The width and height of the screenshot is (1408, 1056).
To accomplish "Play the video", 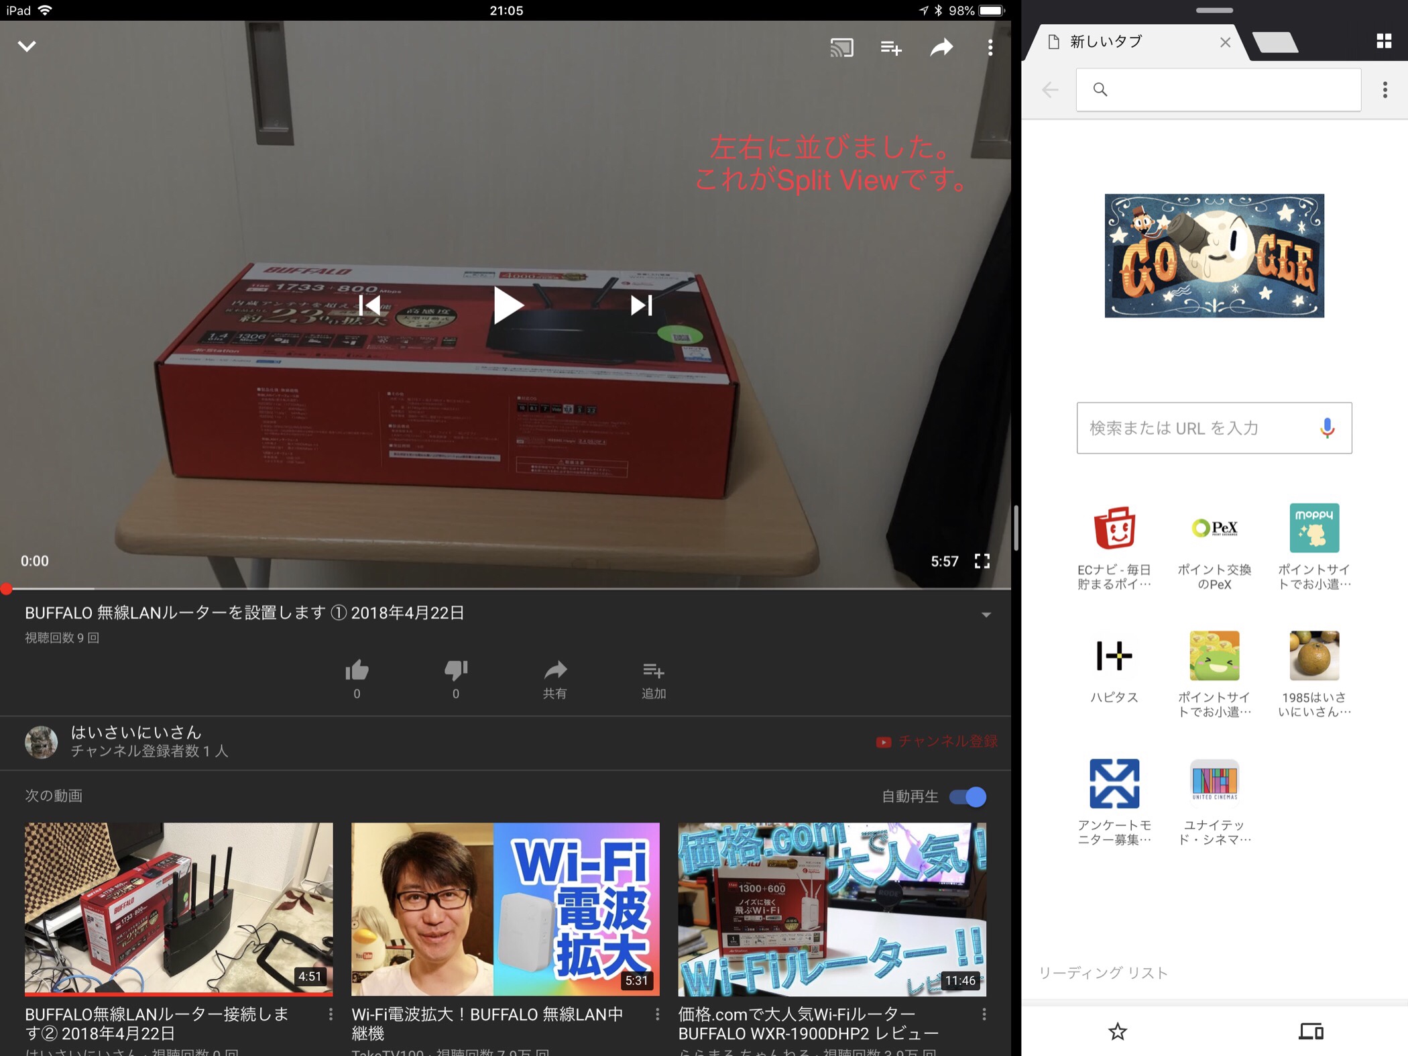I will (x=508, y=305).
